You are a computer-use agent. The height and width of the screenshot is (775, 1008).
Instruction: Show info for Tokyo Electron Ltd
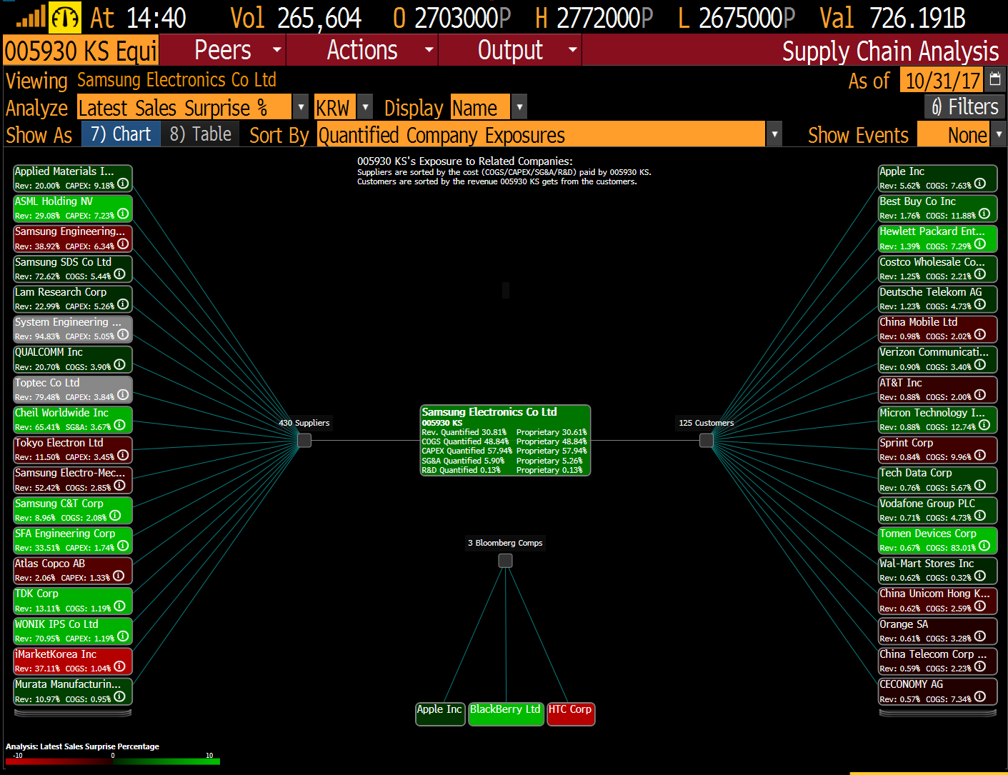[123, 455]
